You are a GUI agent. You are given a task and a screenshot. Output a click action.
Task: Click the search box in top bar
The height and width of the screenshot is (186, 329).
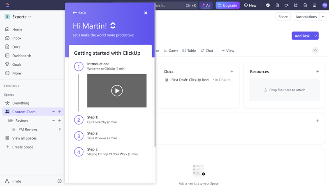tap(176, 5)
